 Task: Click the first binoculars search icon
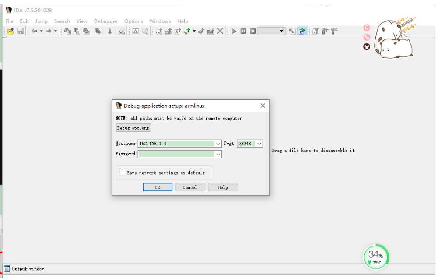(x=67, y=31)
